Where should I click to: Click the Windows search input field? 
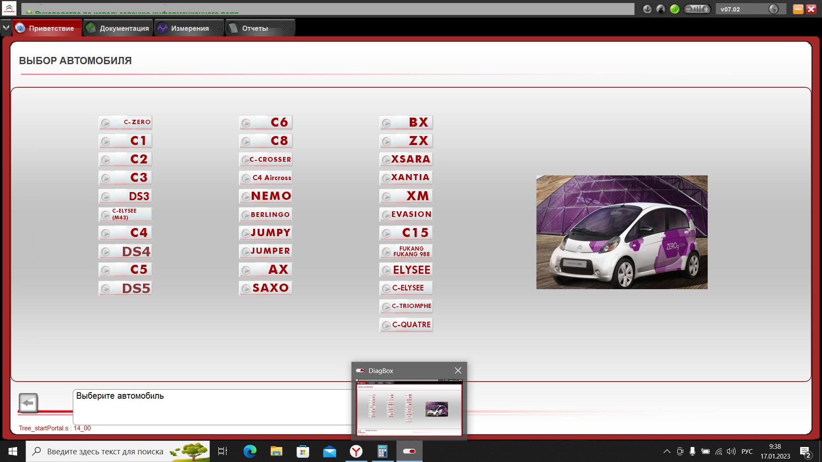click(105, 451)
